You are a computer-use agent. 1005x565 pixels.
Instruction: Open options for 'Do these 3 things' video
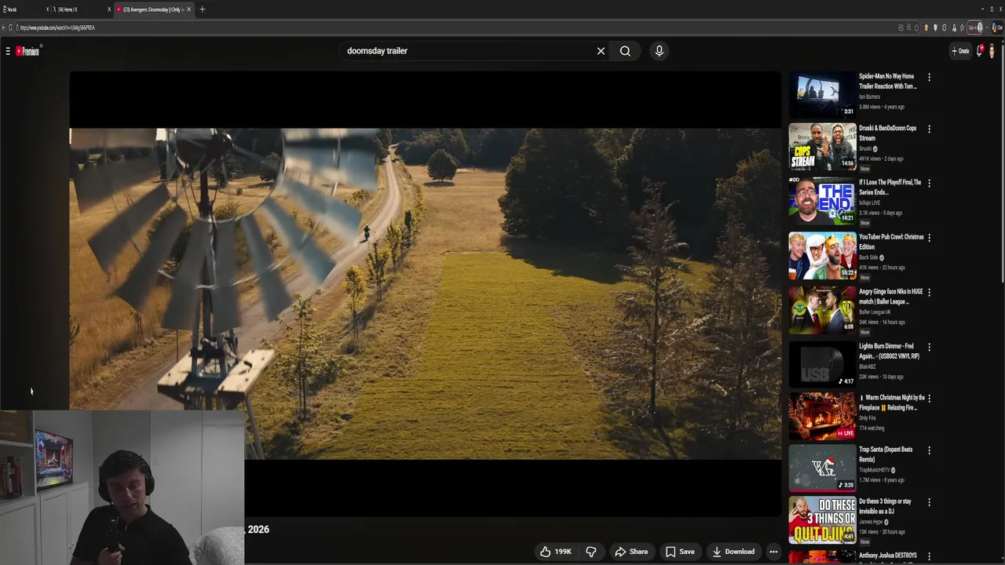[x=929, y=502]
